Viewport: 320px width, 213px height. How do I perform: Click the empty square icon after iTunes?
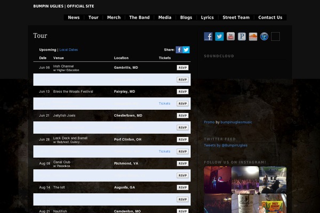click(275, 37)
